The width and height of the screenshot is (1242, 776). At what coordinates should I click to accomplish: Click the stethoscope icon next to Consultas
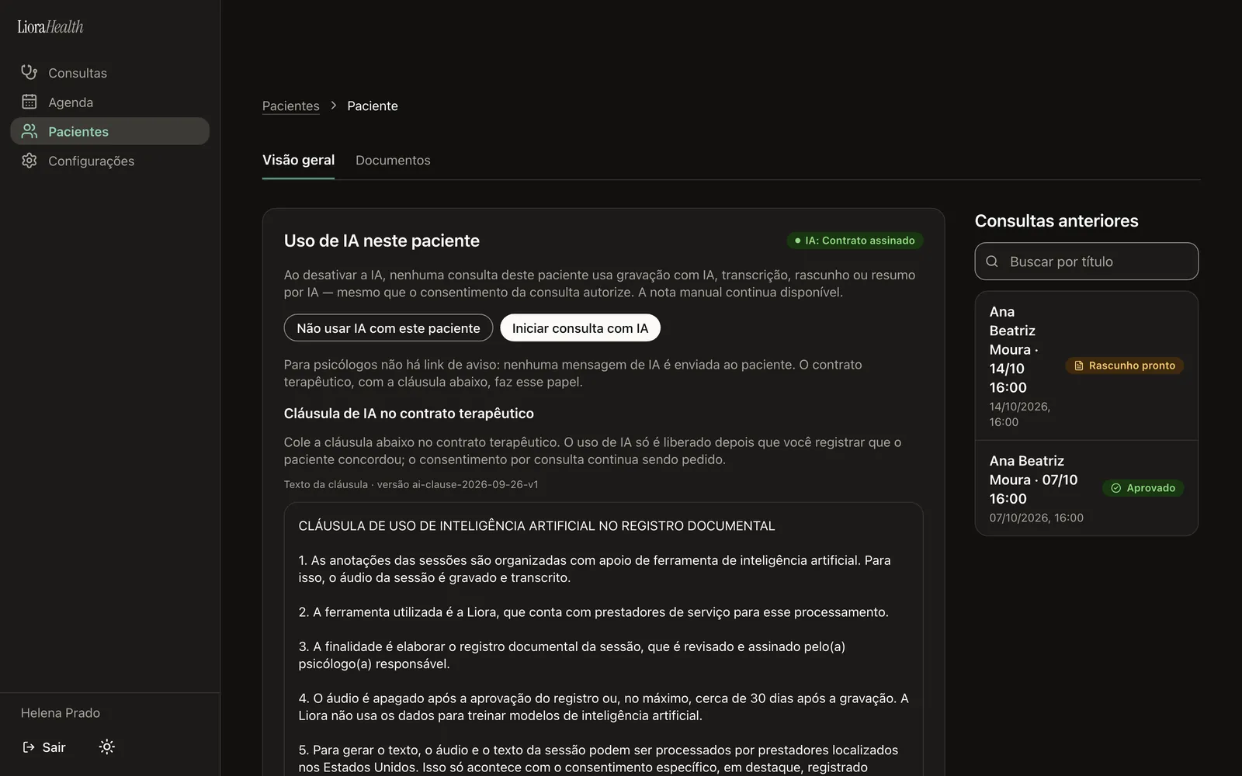29,72
